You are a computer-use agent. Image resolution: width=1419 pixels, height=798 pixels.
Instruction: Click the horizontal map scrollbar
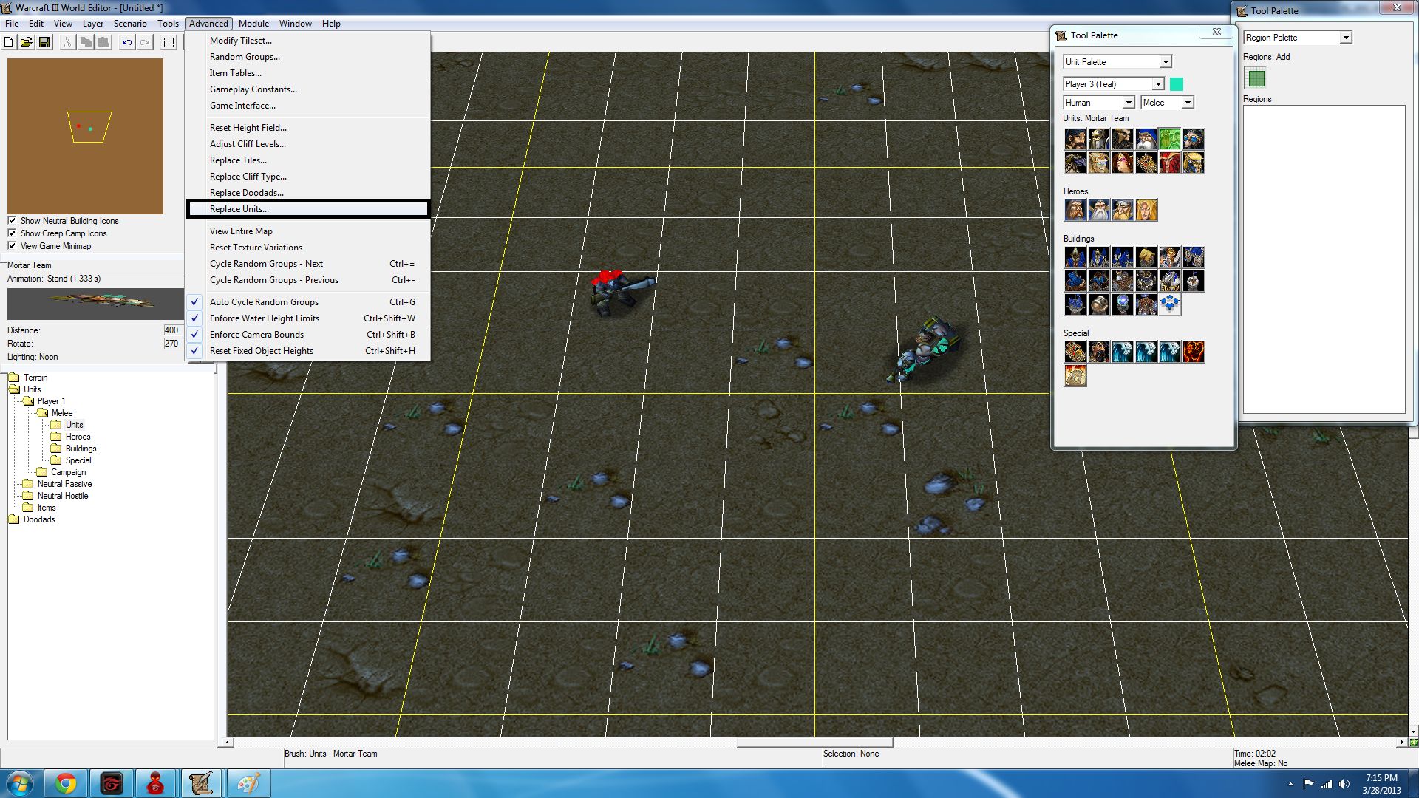tap(814, 742)
